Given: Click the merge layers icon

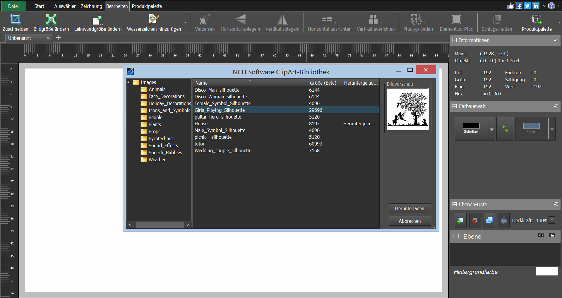Looking at the screenshot, I should (503, 220).
